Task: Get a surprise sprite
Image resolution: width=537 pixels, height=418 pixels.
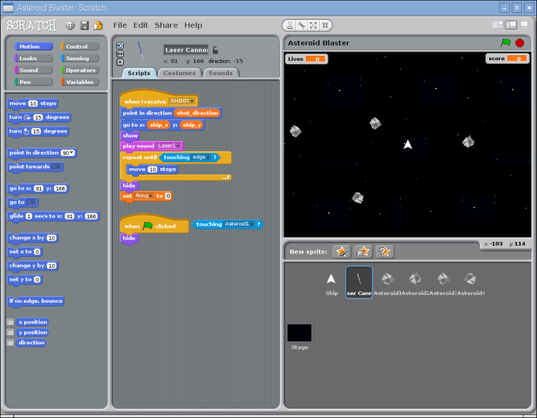Action: click(384, 252)
